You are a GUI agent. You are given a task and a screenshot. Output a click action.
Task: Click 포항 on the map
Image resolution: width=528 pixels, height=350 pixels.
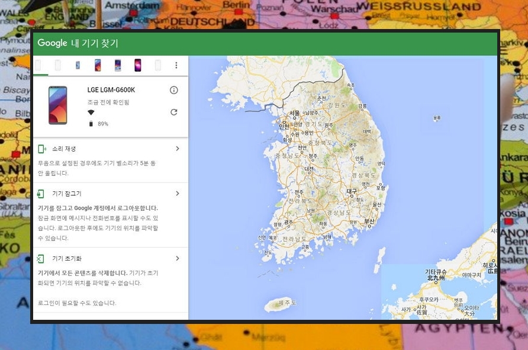pos(381,188)
